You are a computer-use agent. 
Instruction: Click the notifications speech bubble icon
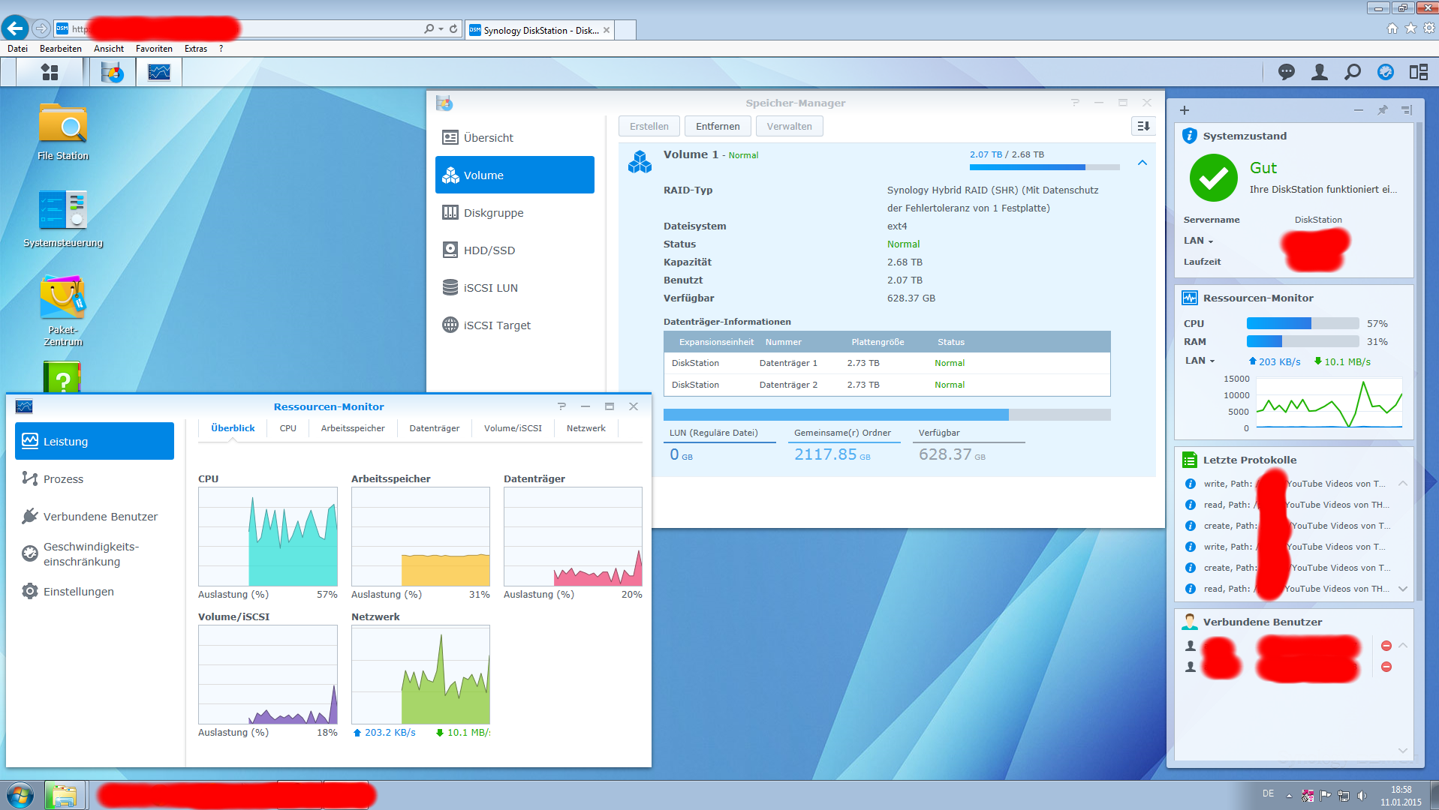[x=1287, y=72]
